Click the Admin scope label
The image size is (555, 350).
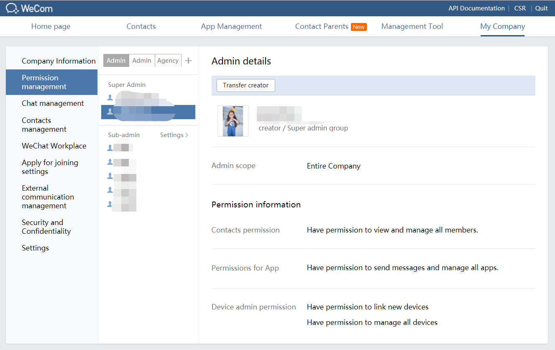click(233, 166)
